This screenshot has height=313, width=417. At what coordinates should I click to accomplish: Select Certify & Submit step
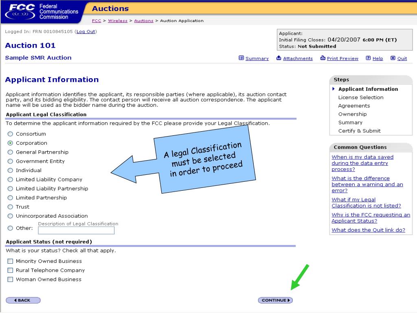tap(359, 131)
